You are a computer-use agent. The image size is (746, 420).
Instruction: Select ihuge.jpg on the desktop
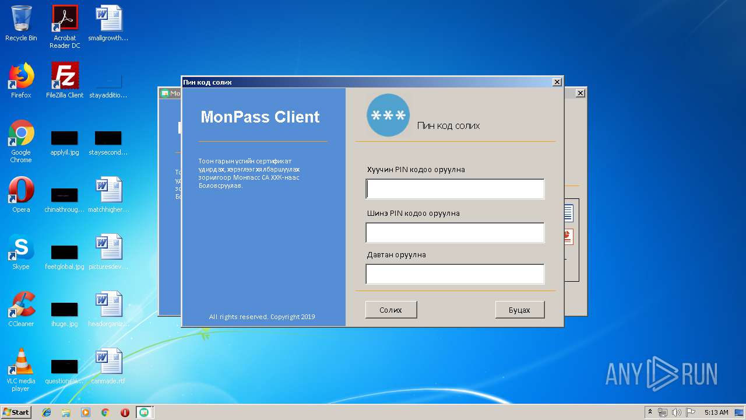tap(65, 314)
